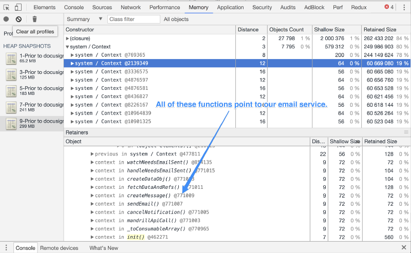
Task: Collapse the system / Context group
Action: pos(68,47)
